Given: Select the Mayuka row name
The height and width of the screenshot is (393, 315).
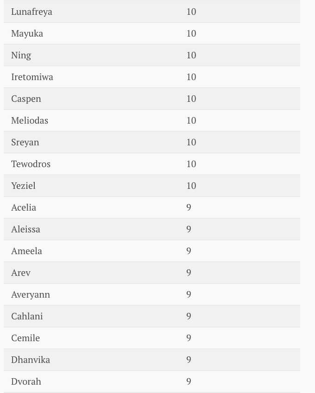Looking at the screenshot, I should coord(27,33).
